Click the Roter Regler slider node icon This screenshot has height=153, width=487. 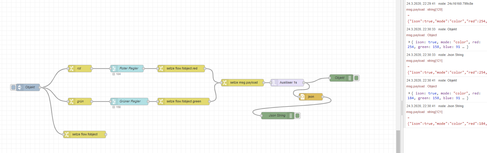(114, 69)
